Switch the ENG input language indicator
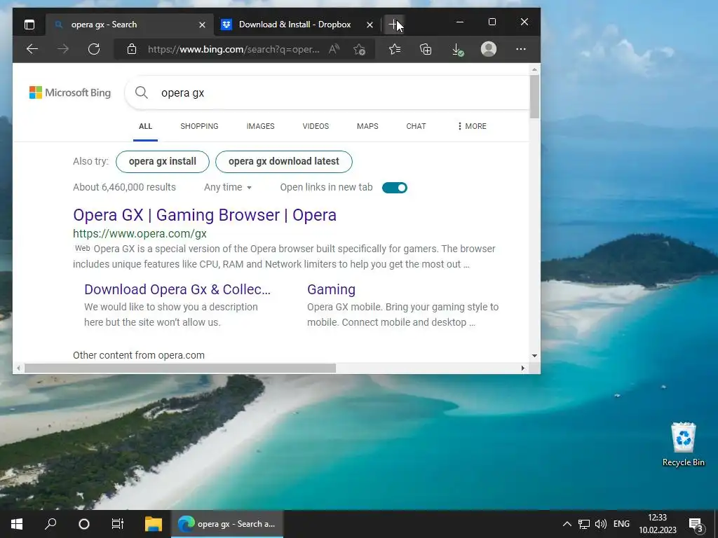 tap(621, 524)
